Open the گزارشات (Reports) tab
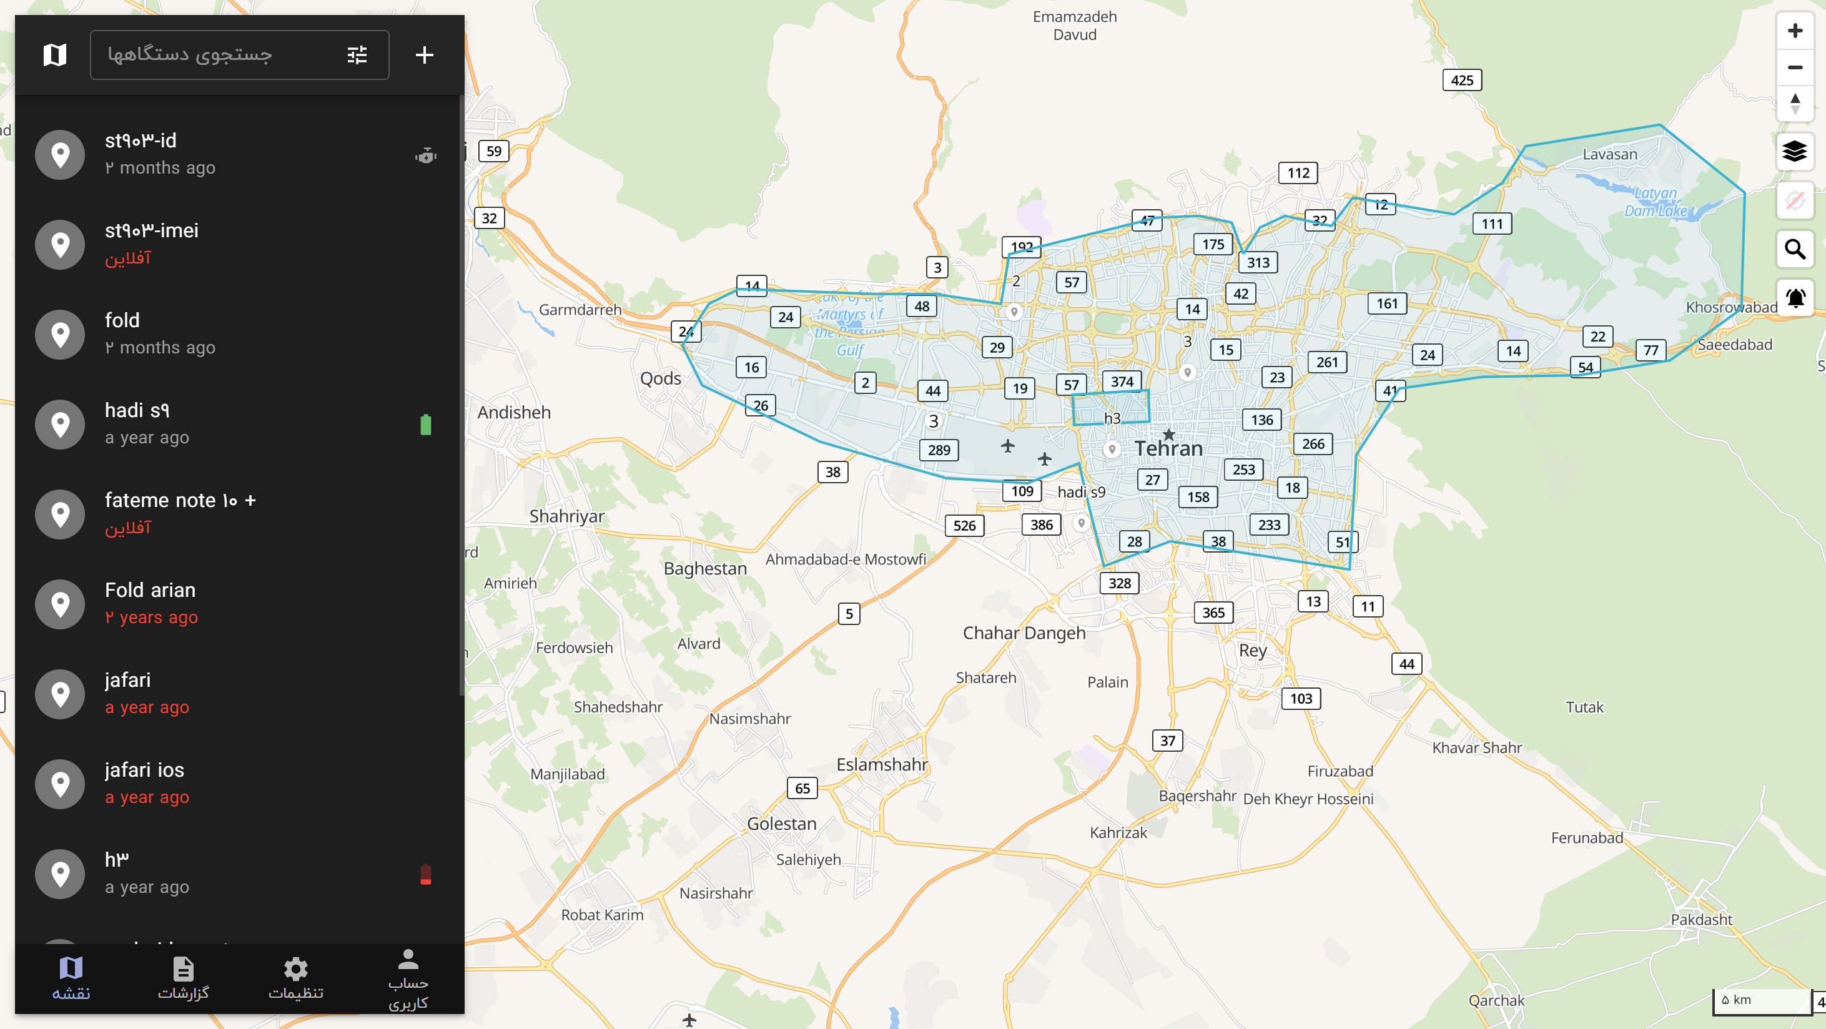The height and width of the screenshot is (1029, 1826). [x=183, y=978]
